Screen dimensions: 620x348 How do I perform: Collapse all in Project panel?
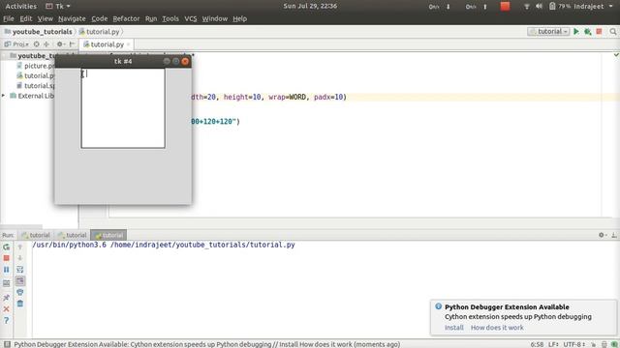[x=46, y=44]
